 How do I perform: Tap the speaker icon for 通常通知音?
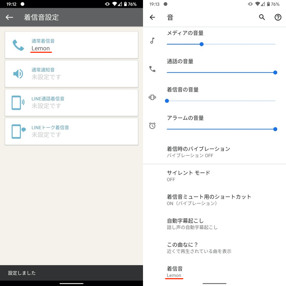coord(18,74)
